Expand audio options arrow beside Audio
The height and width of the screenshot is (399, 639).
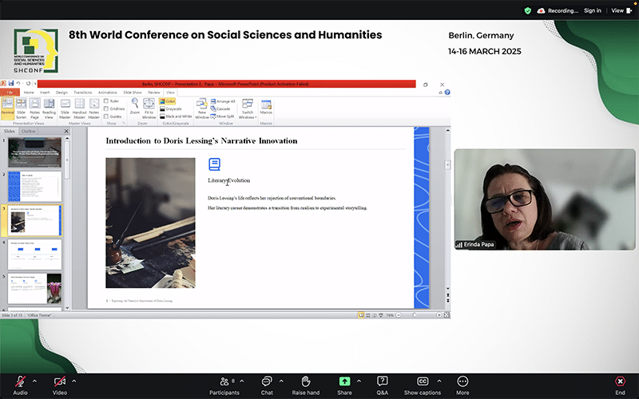coord(34,381)
